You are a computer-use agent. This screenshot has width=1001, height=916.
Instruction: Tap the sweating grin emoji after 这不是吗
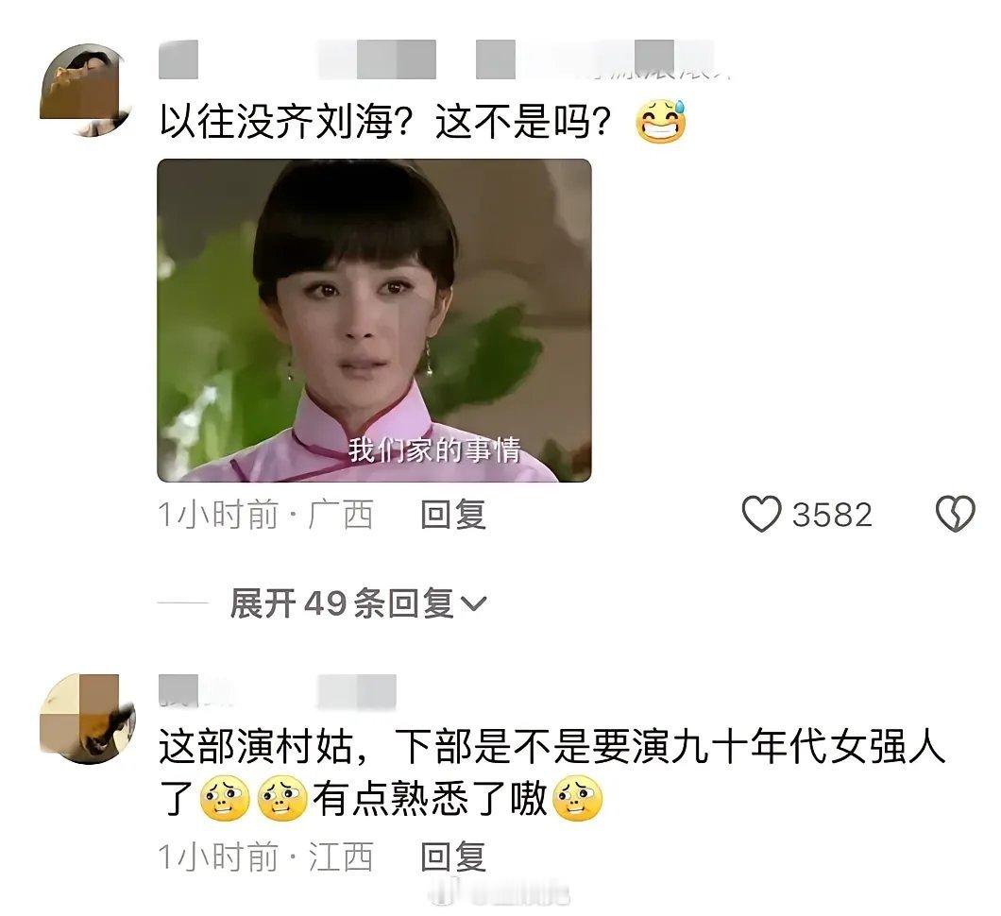[x=661, y=121]
